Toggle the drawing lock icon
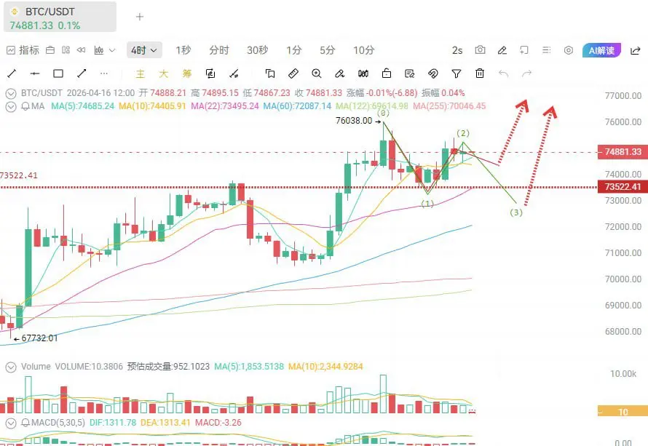This screenshot has width=648, height=446. [387, 73]
